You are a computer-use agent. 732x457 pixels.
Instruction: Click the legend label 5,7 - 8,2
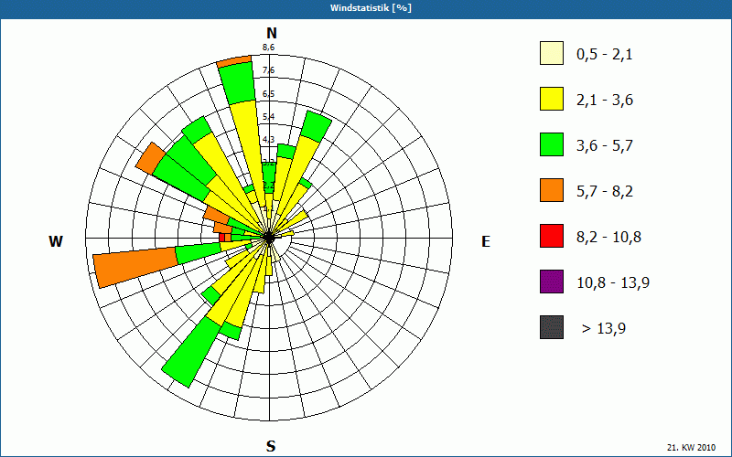tap(605, 192)
